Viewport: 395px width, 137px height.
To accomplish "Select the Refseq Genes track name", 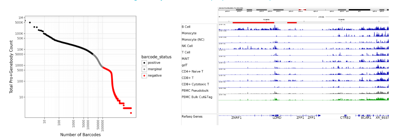I will click(192, 116).
